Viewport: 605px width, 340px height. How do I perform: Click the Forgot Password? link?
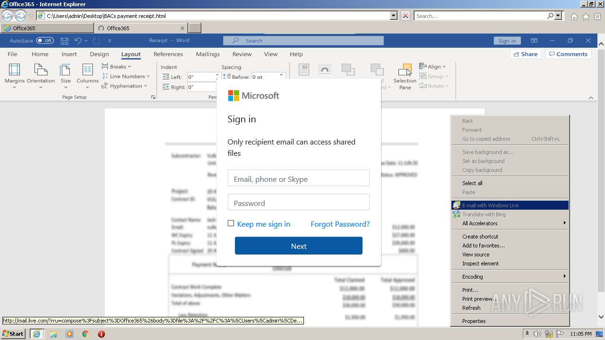[x=340, y=224]
